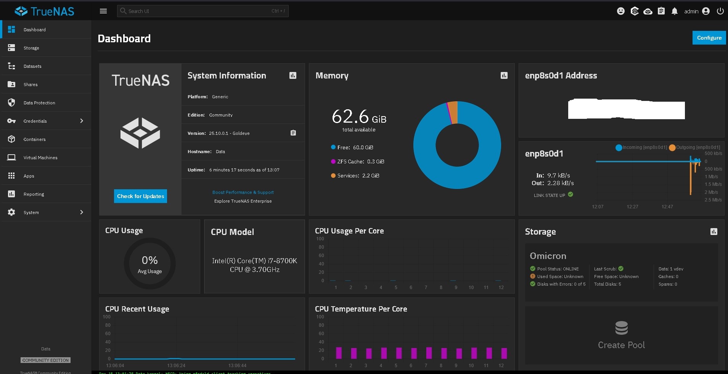The image size is (728, 374).
Task: Open the alerts bell icon
Action: point(674,11)
